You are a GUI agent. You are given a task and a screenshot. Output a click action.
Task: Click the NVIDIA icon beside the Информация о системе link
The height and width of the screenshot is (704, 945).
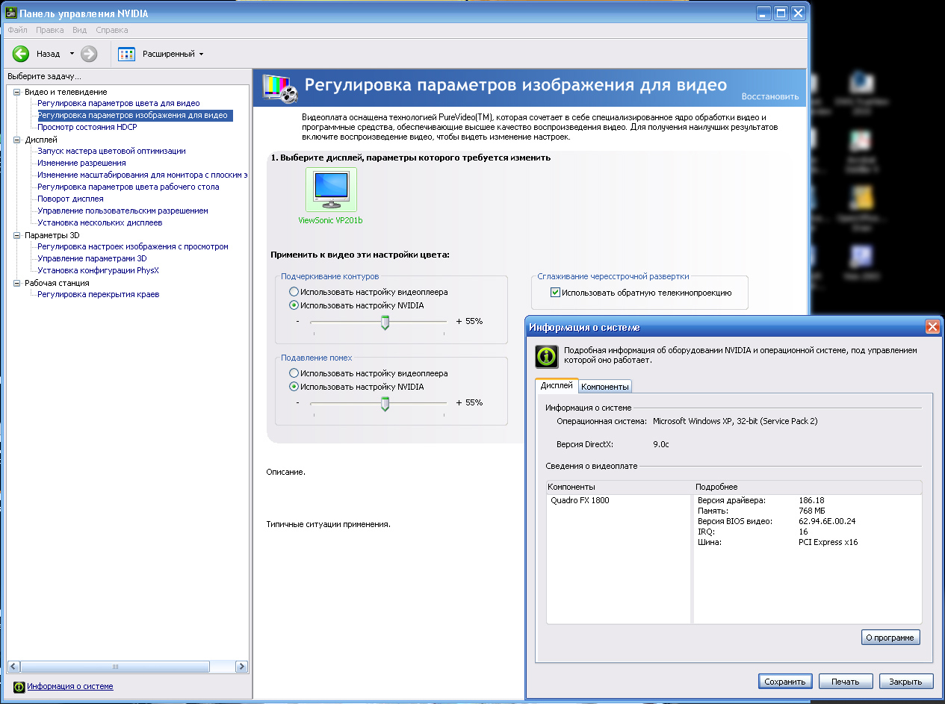(x=19, y=687)
